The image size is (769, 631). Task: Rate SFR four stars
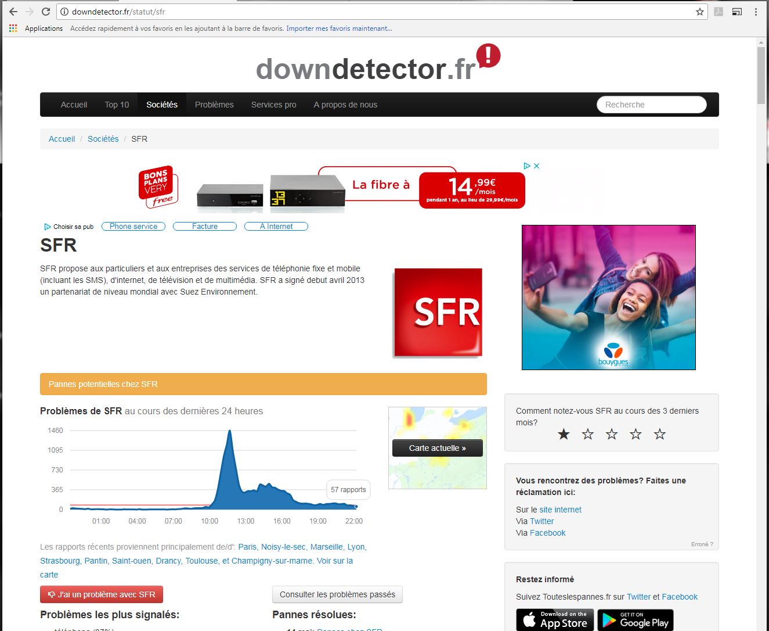[636, 434]
